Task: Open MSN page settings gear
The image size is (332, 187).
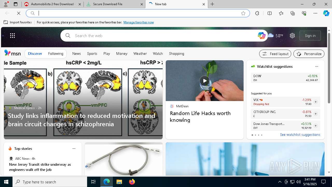Action: [x=292, y=36]
